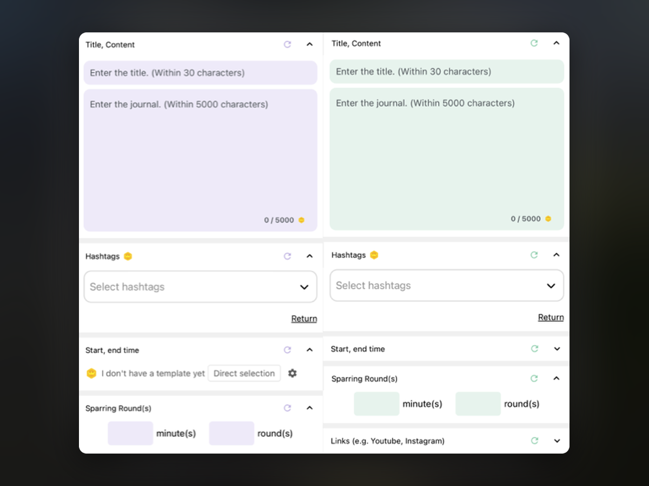
Task: Click the Return link in the purple panel
Action: 304,319
